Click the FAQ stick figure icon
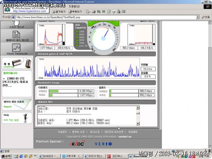The height and width of the screenshot is (159, 212). tap(25, 118)
